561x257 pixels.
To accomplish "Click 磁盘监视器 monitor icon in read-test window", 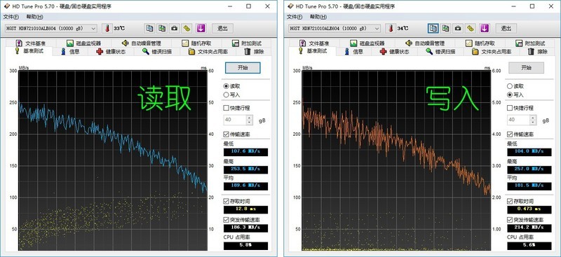I will coord(69,43).
